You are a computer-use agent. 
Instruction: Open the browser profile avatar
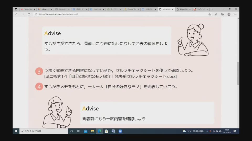coord(229,14)
